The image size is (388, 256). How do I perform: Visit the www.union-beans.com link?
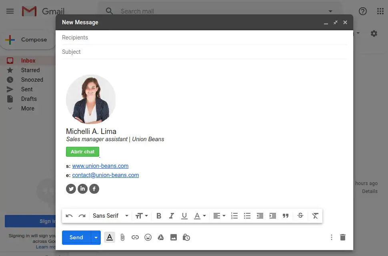(x=100, y=166)
